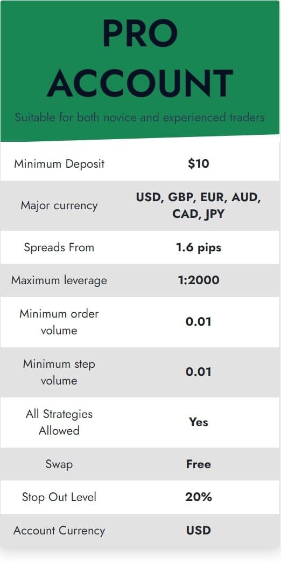Click the All Strategies Allowed label
281x563 pixels.
tap(59, 422)
